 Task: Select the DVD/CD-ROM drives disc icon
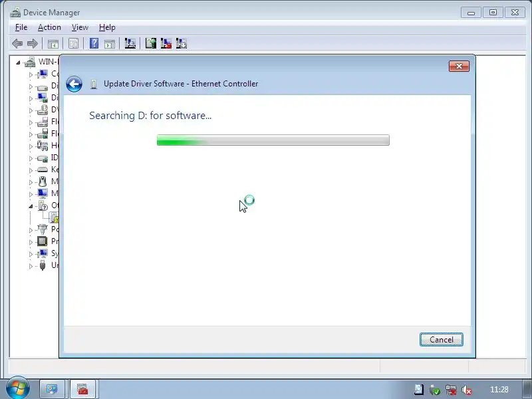pos(43,110)
